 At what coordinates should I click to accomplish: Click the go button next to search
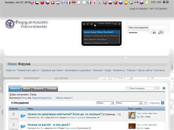157,88
